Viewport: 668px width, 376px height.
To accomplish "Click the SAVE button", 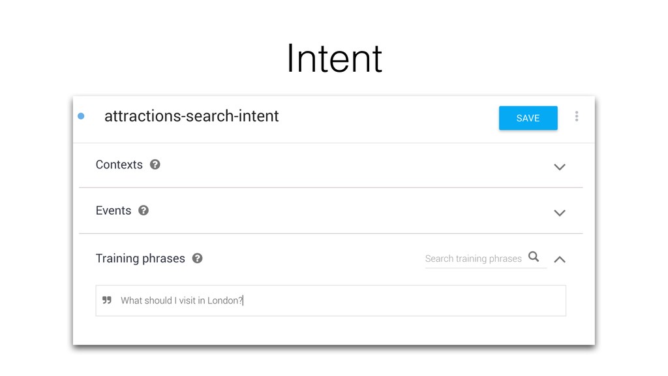I will [528, 118].
